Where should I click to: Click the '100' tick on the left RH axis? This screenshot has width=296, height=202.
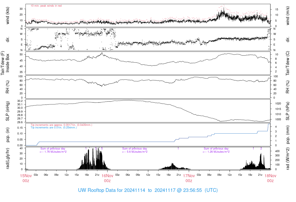point(21,76)
